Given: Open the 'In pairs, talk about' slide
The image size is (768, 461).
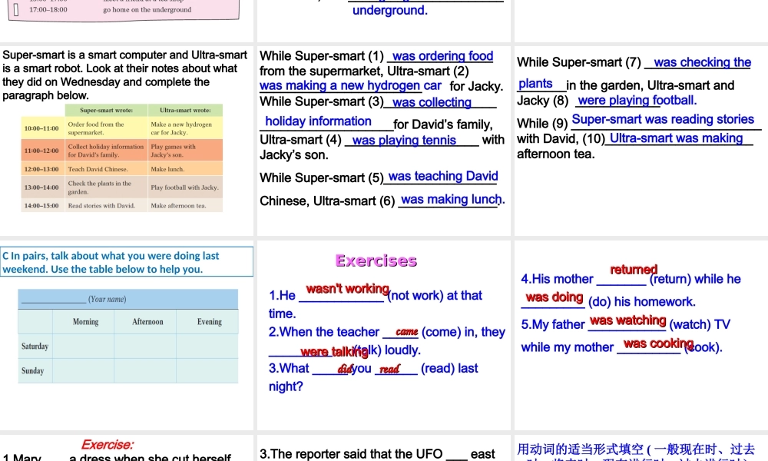Looking at the screenshot, I should (127, 335).
